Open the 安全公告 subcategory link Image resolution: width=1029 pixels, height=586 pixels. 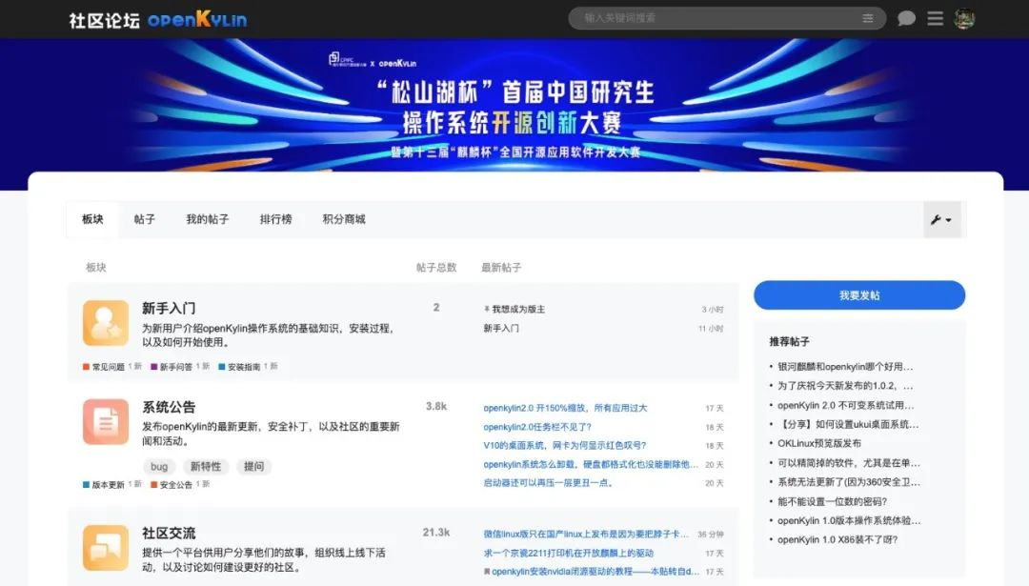coord(176,485)
